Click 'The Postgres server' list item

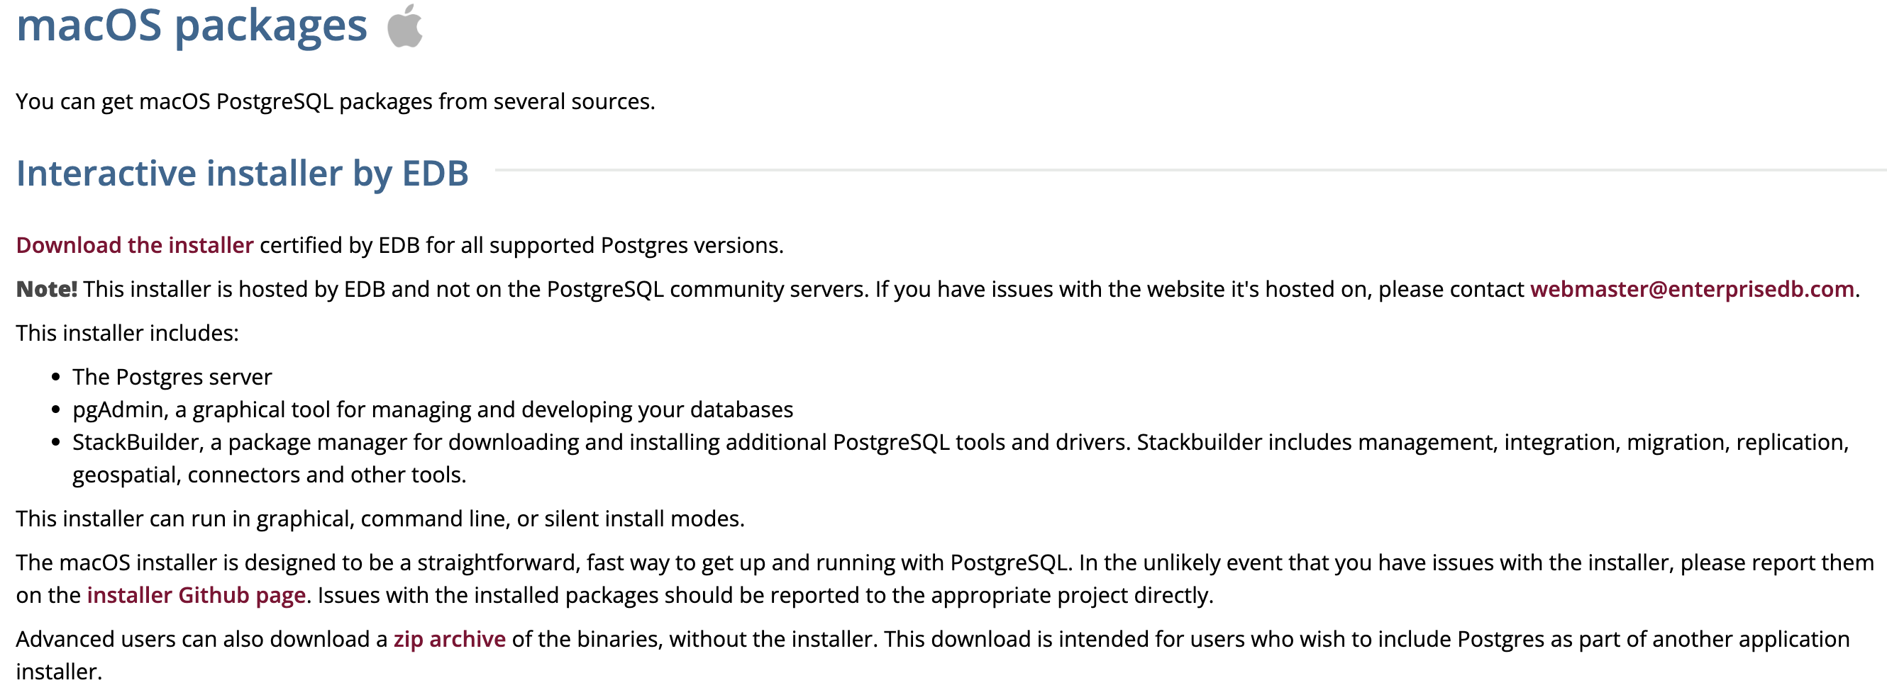click(x=172, y=377)
